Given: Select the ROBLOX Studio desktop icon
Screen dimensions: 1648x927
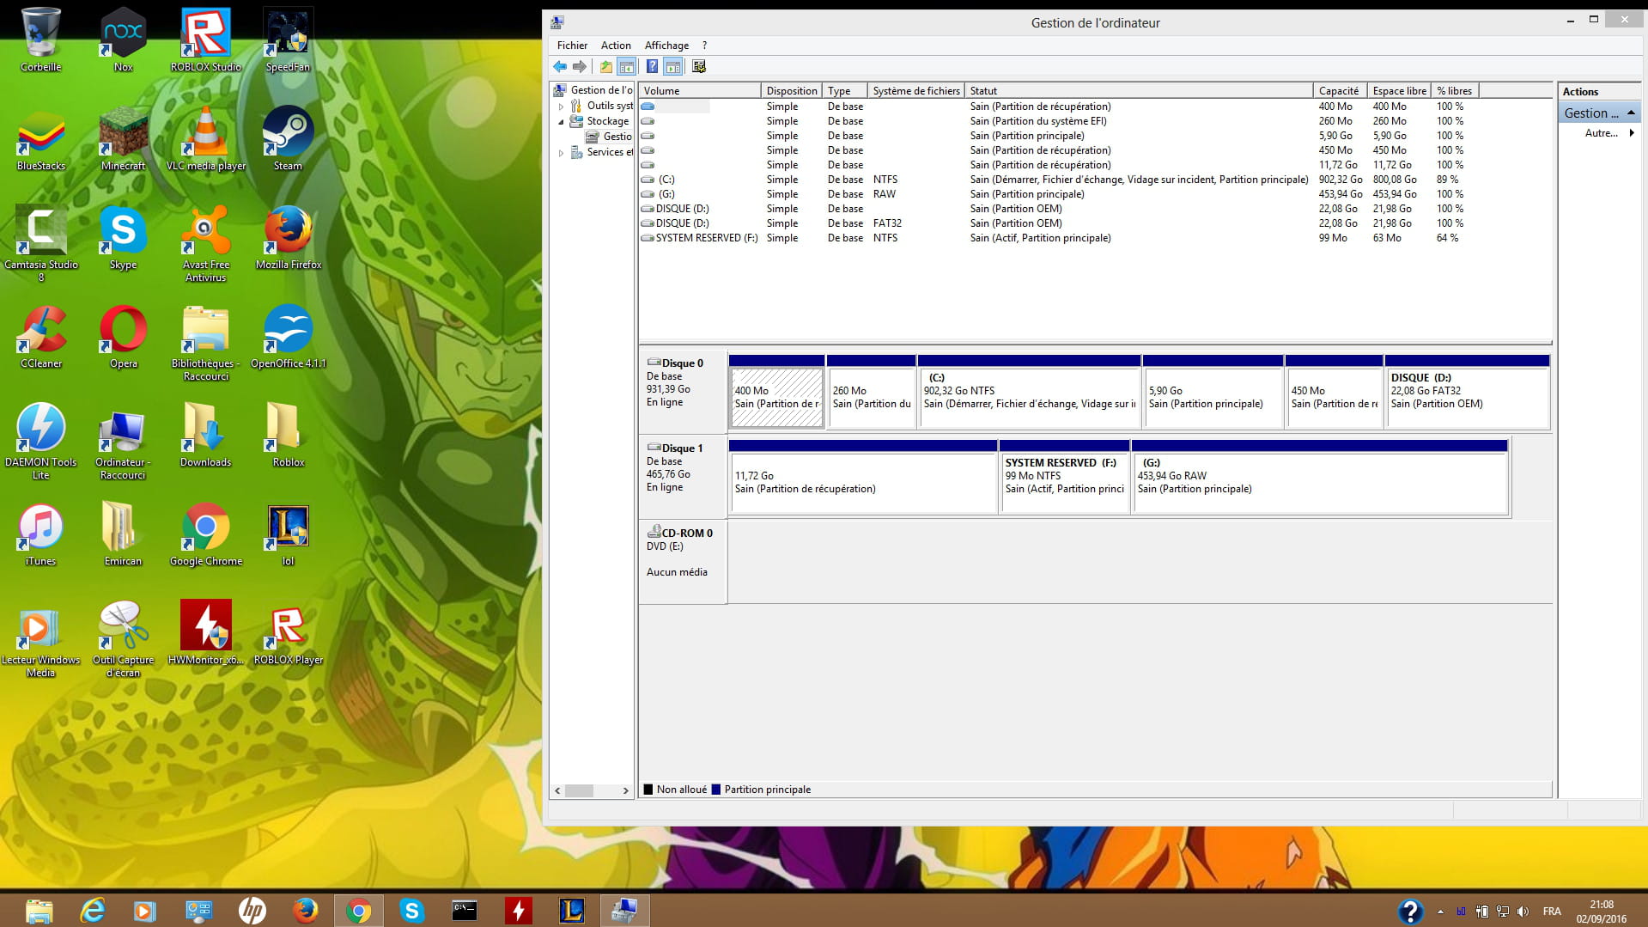Looking at the screenshot, I should [206, 40].
